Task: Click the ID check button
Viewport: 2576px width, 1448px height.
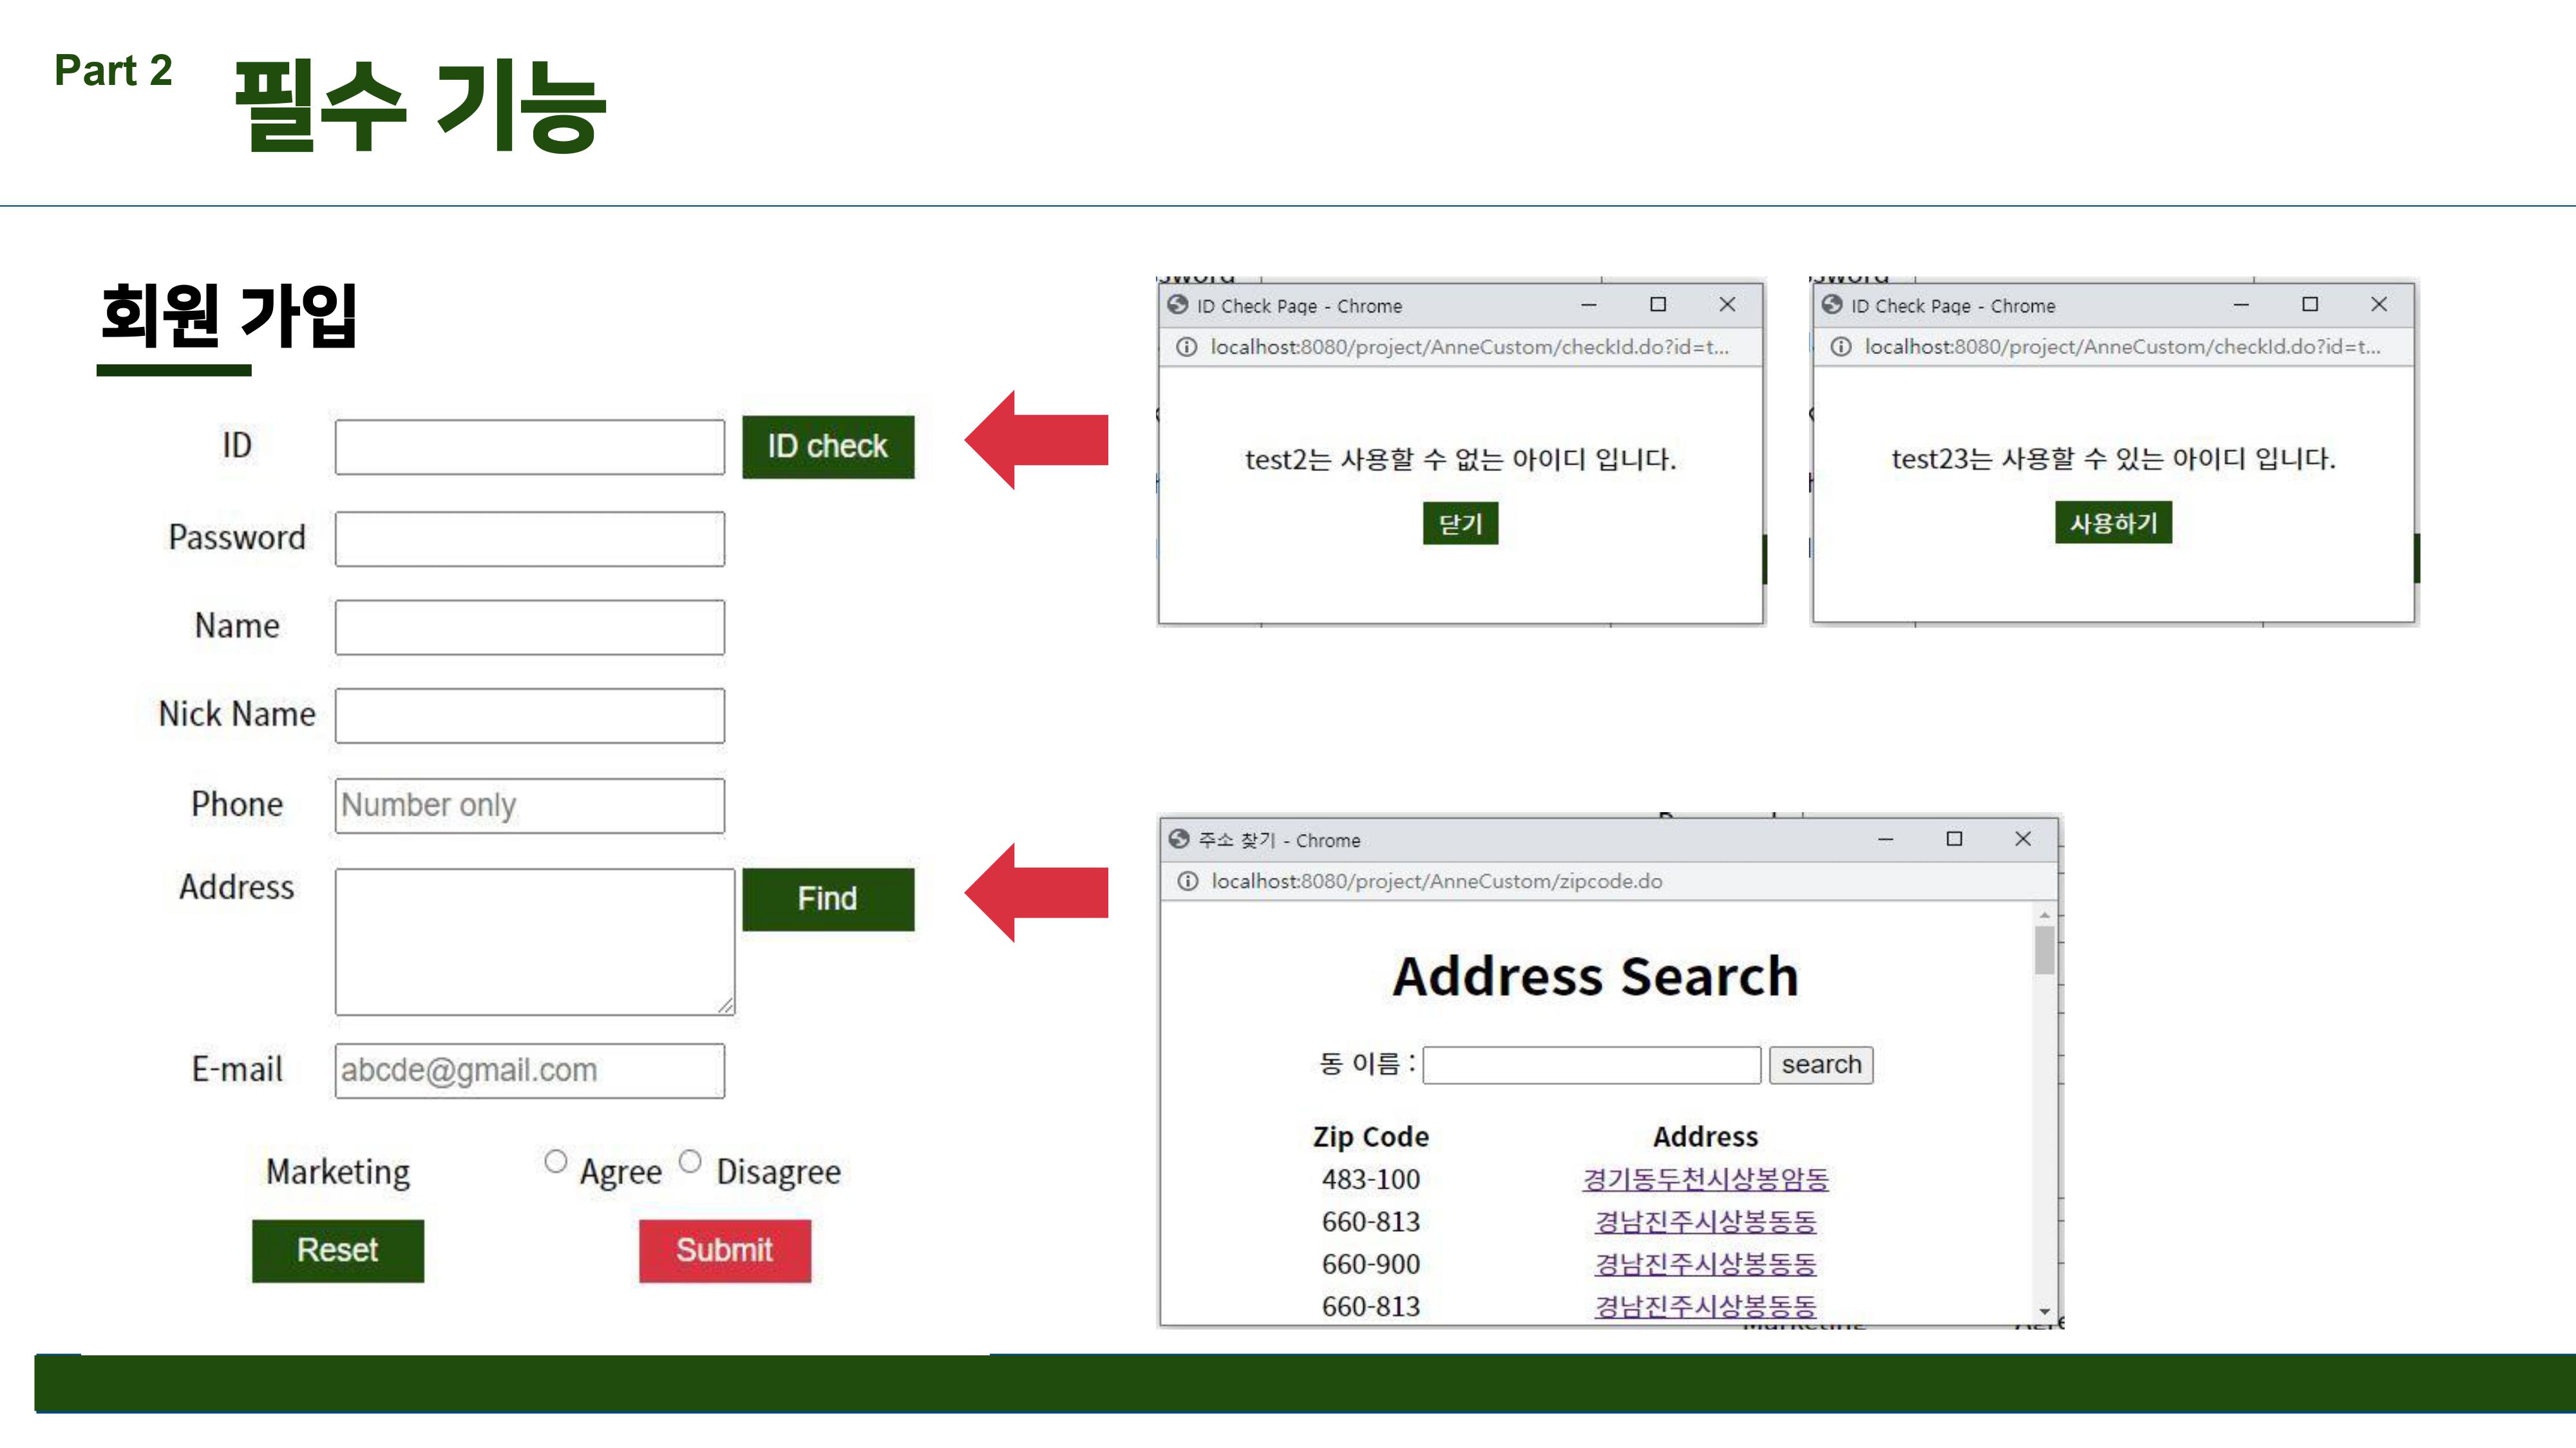Action: pyautogui.click(x=828, y=447)
